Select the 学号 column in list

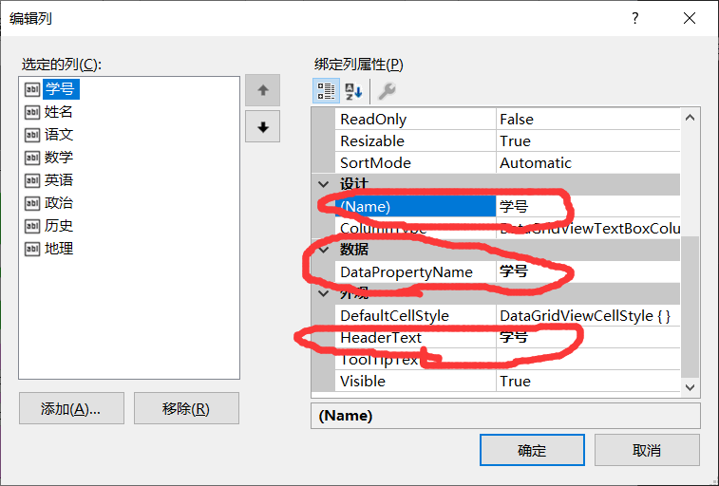pos(61,89)
